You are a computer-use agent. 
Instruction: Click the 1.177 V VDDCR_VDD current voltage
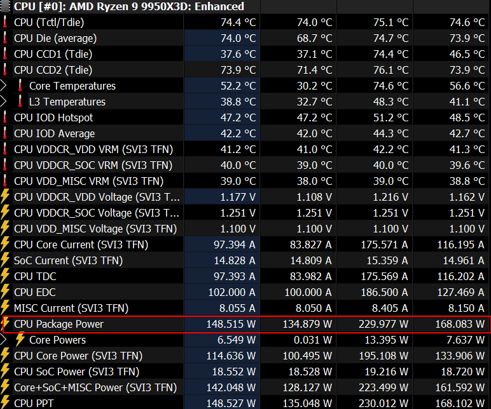238,197
